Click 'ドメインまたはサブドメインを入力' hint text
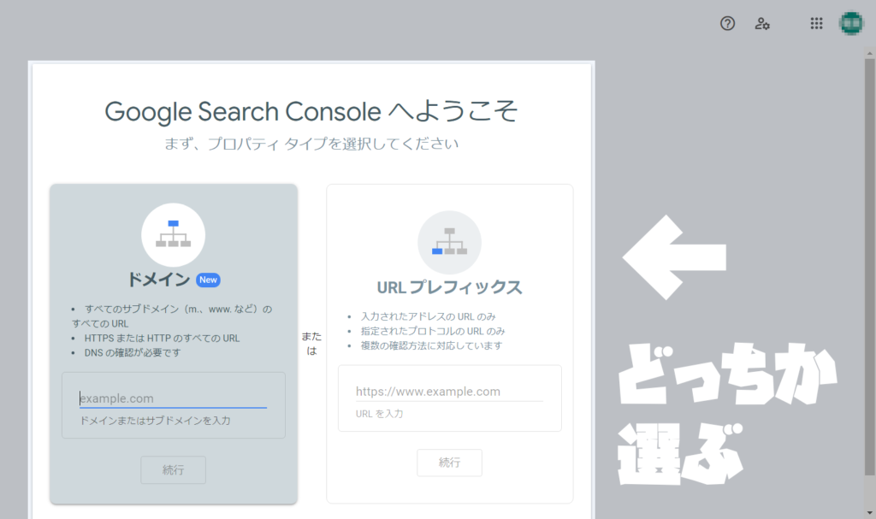The width and height of the screenshot is (876, 519). pos(155,421)
